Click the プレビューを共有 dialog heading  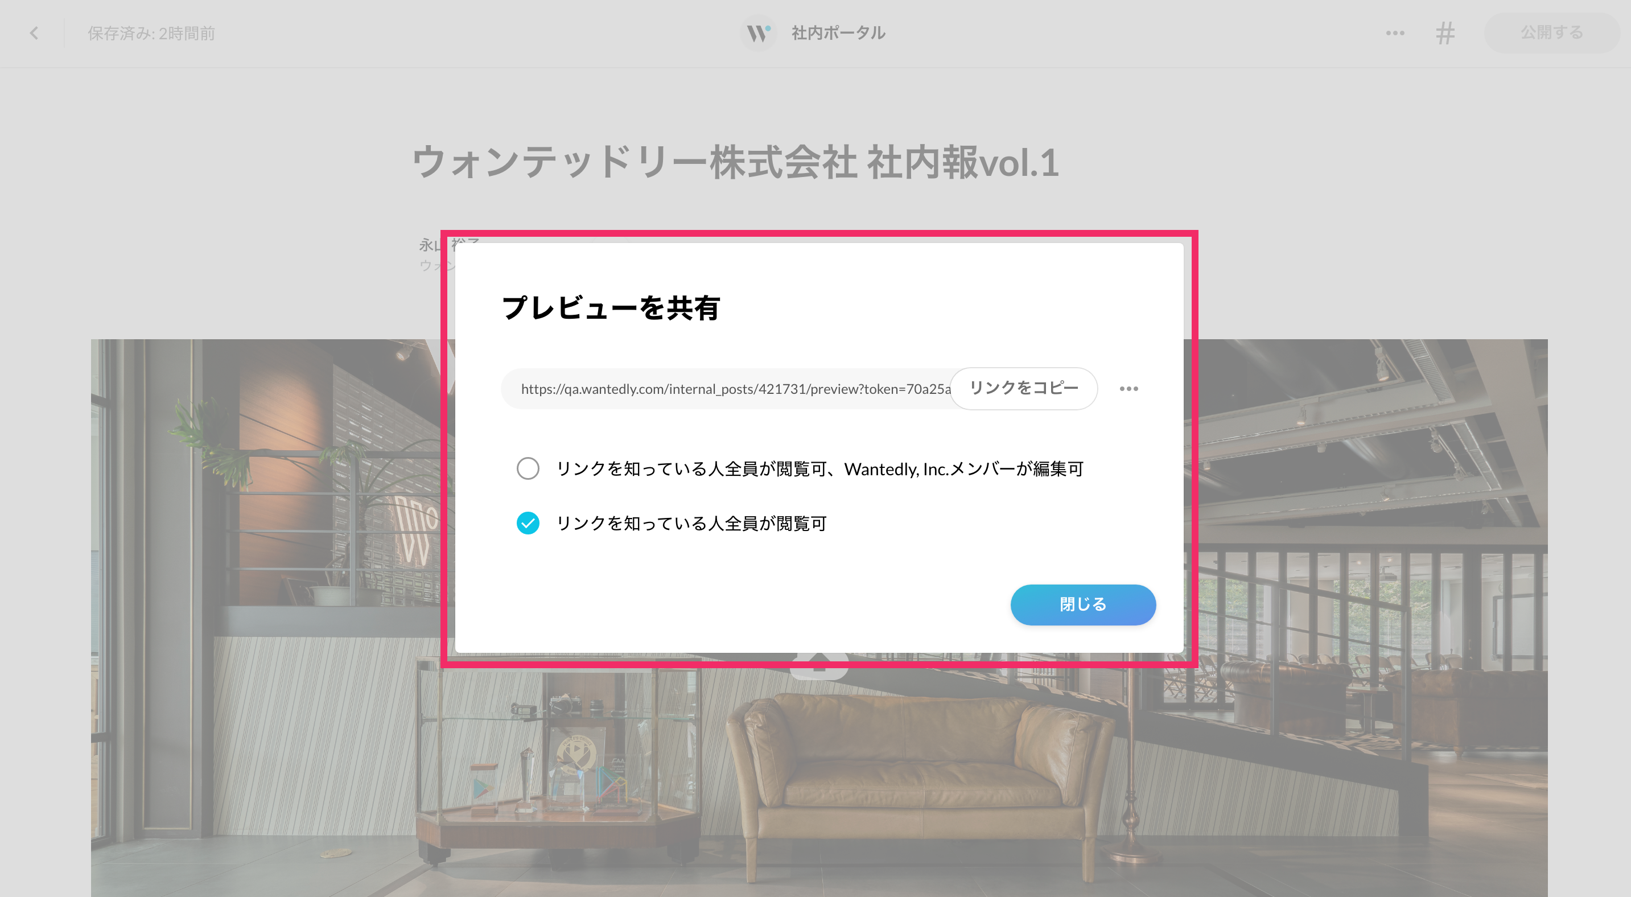tap(611, 308)
